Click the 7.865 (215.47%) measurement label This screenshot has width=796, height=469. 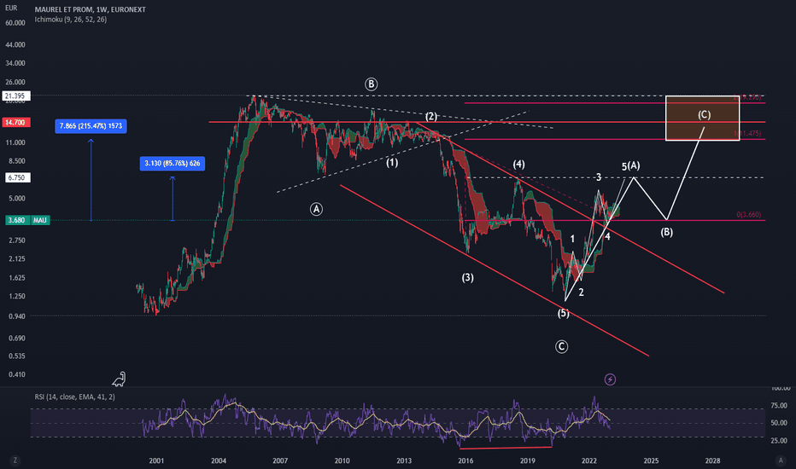click(91, 125)
